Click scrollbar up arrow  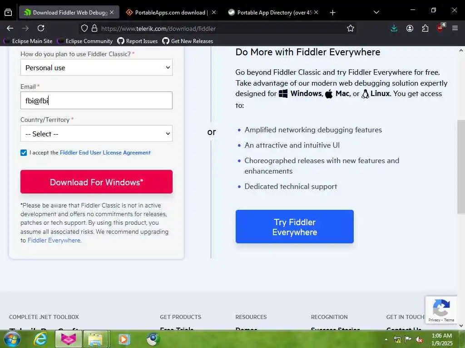click(x=461, y=50)
